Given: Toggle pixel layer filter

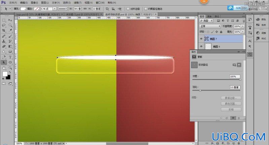Looking at the screenshot, I should [218, 21].
